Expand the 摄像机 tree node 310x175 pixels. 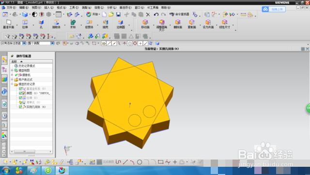click(12, 75)
